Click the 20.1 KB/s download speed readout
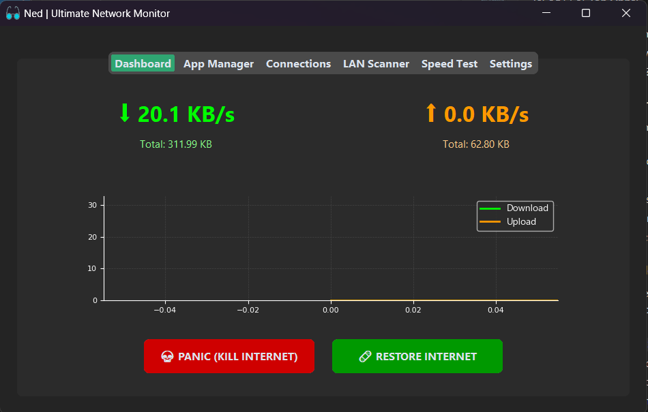 pos(186,114)
